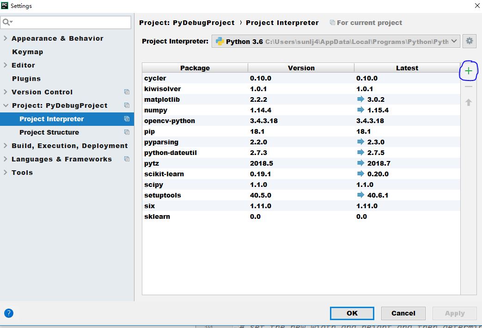The width and height of the screenshot is (482, 328).
Task: Click the Project: PyDebugProject breadcrumb
Action: (187, 23)
